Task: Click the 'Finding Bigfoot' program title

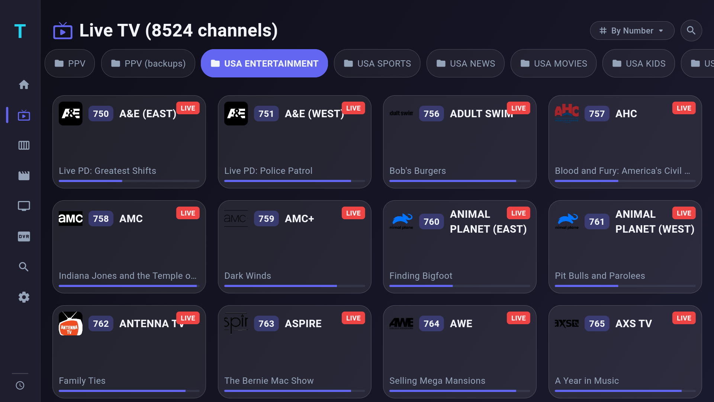Action: 421,276
